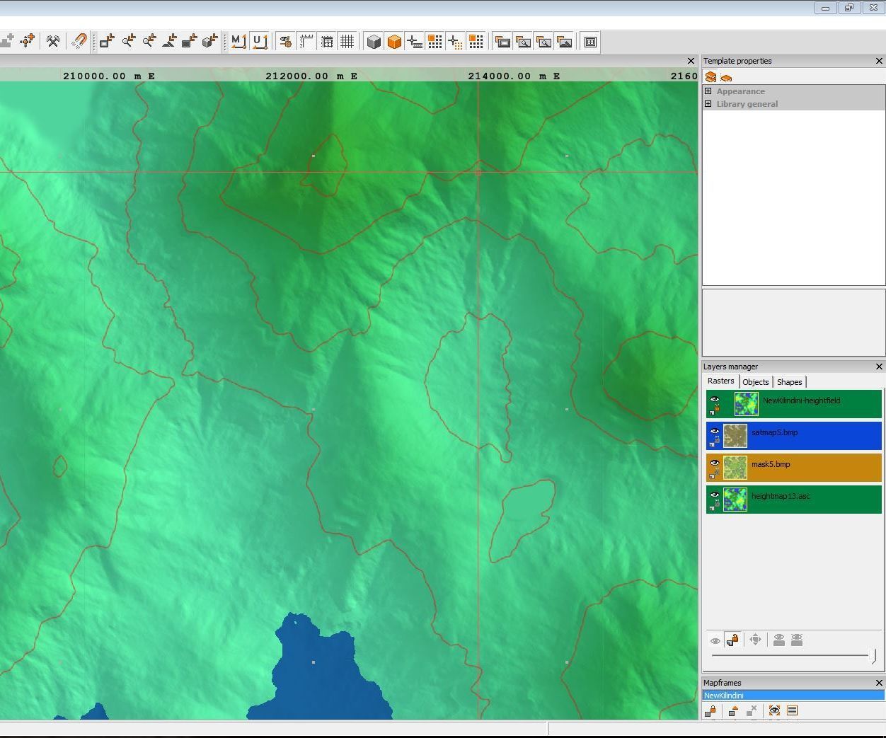Click the M1 measurement toolbar icon

point(238,41)
